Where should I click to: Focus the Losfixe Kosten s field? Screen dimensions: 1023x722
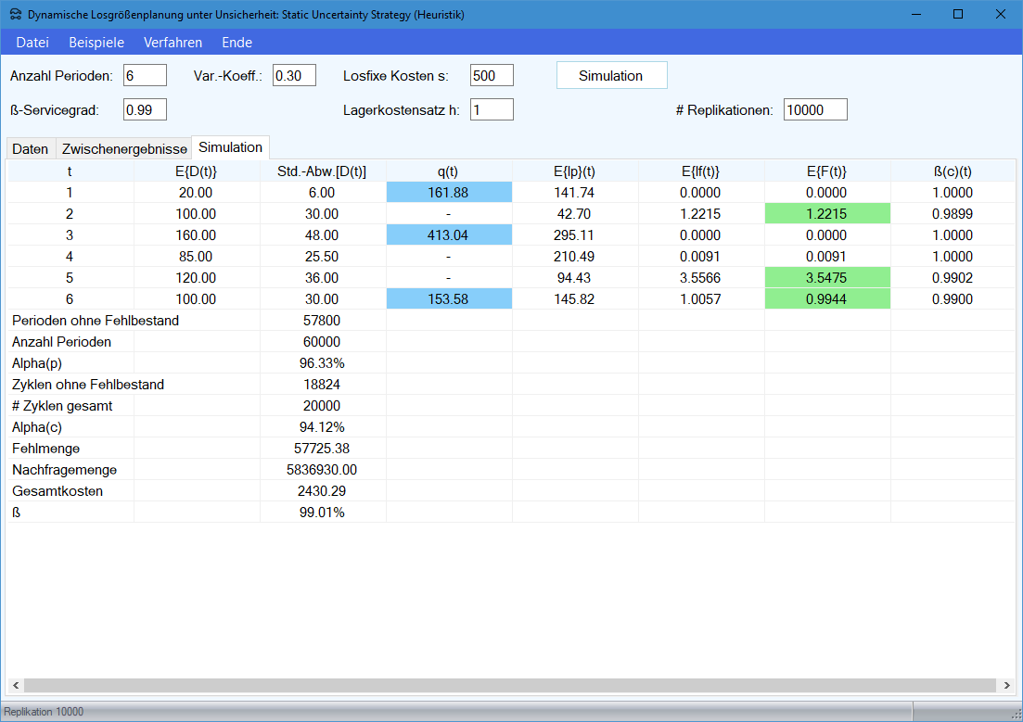(x=492, y=76)
